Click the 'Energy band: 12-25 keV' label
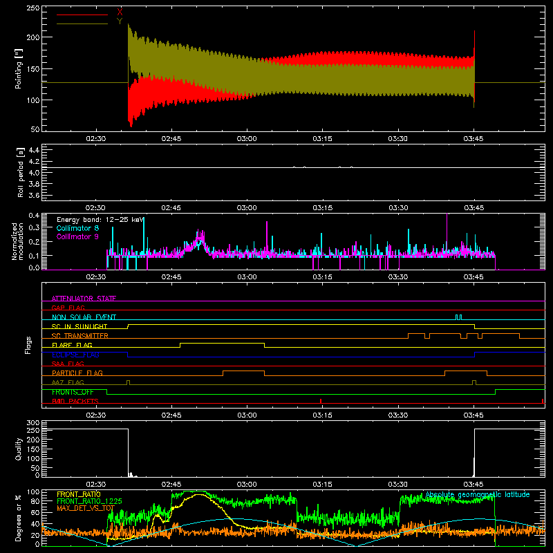The image size is (553, 553). (x=100, y=220)
